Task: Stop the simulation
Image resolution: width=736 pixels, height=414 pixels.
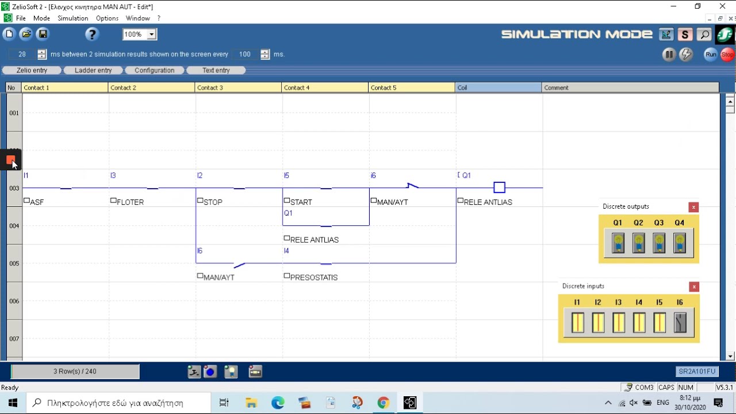Action: [x=727, y=55]
